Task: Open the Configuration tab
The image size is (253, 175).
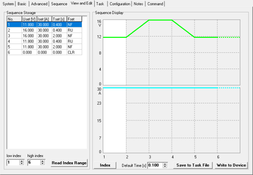Action: 120,4
